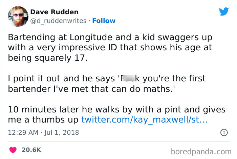237x159 pixels.
Task: Open the tweet info circle icon
Action: [x=223, y=133]
